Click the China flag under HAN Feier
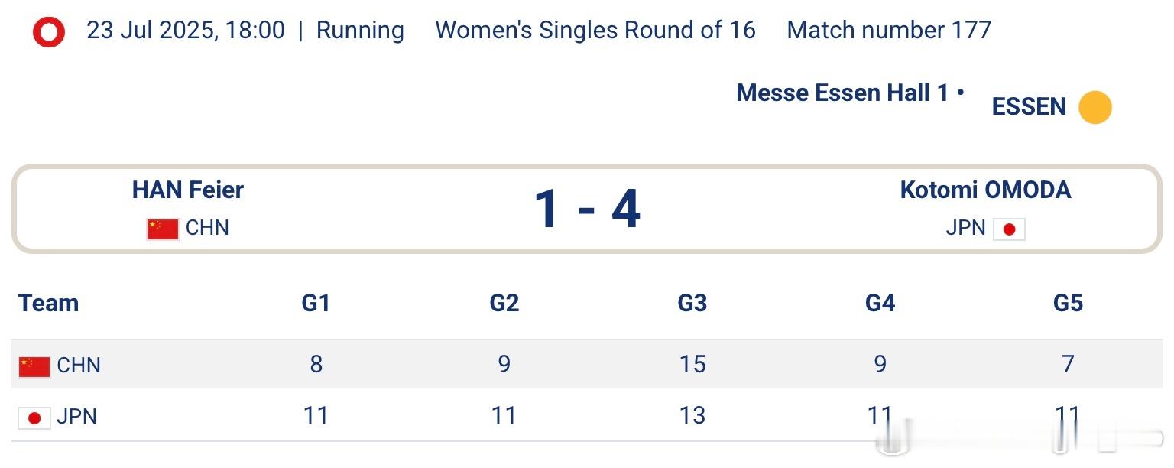 coord(163,229)
